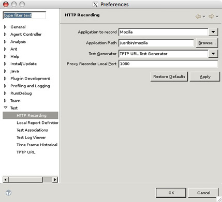Expand the Help tree node

(x=5, y=56)
